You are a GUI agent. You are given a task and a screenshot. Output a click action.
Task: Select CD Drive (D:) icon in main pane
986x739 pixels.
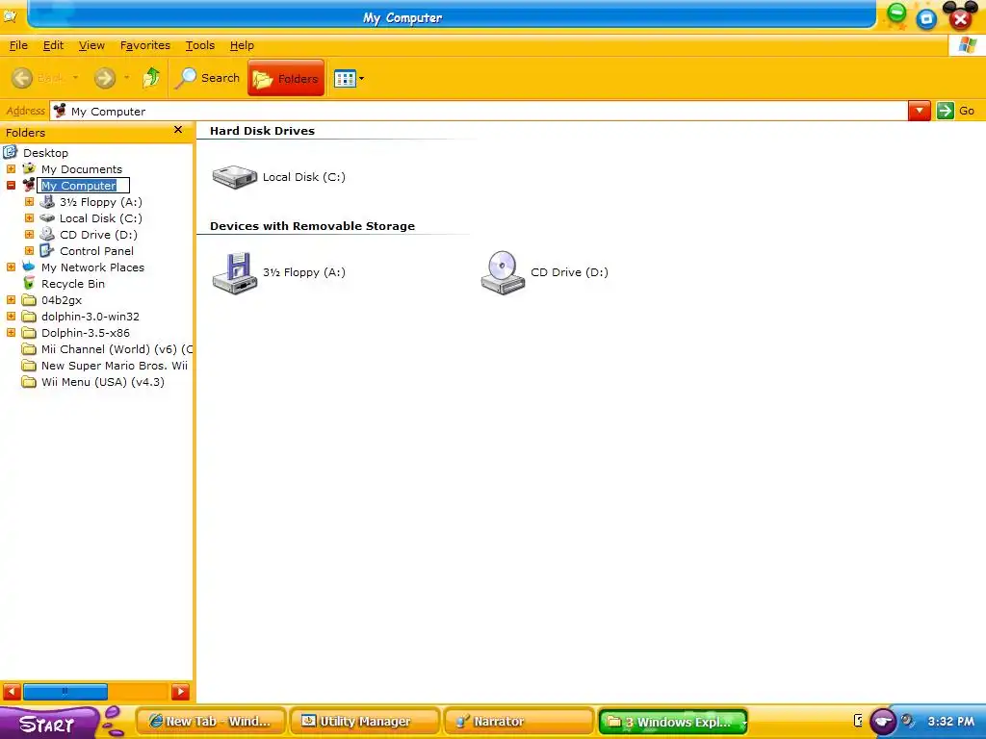point(503,272)
